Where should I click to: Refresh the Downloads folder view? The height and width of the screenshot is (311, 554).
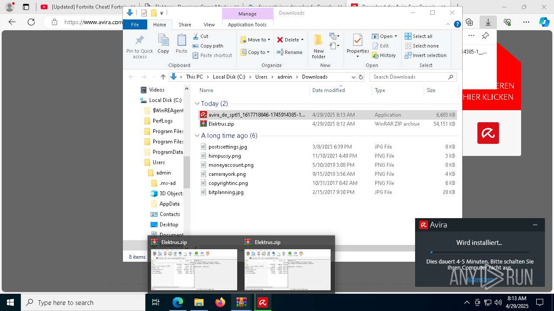pos(361,77)
